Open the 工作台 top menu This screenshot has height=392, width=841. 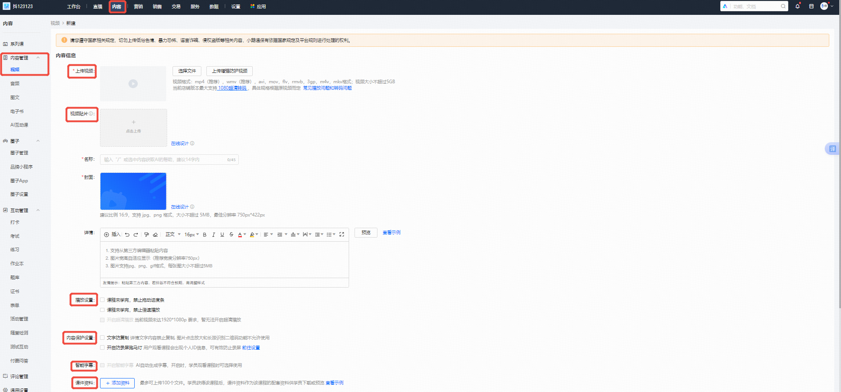[73, 7]
